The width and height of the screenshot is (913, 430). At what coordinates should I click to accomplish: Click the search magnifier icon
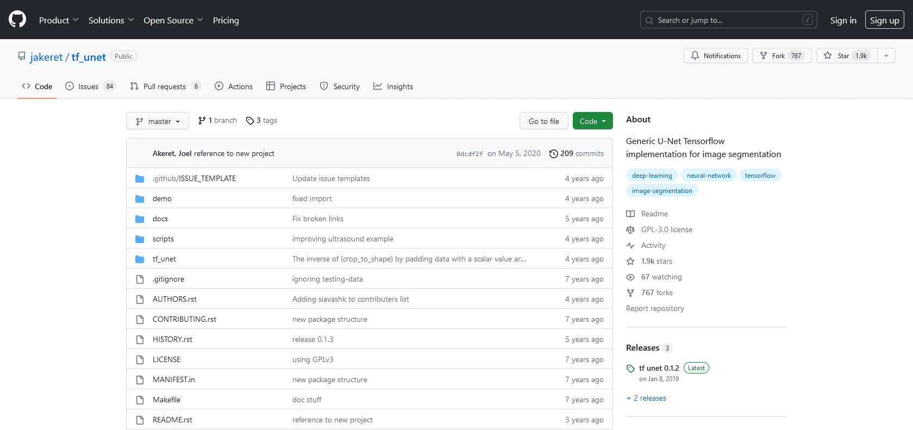pos(649,21)
